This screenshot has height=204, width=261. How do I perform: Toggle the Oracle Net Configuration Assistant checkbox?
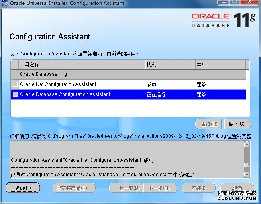click(x=15, y=84)
